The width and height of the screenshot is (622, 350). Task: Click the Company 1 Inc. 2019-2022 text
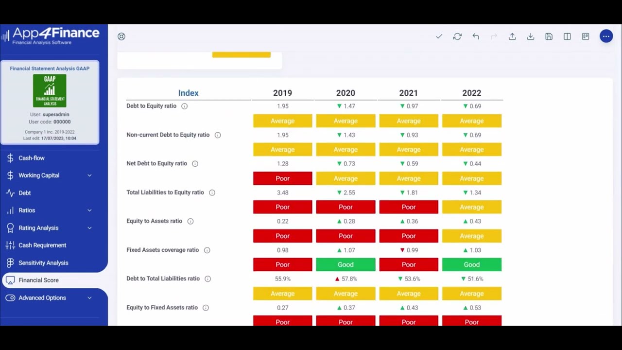[50, 132]
